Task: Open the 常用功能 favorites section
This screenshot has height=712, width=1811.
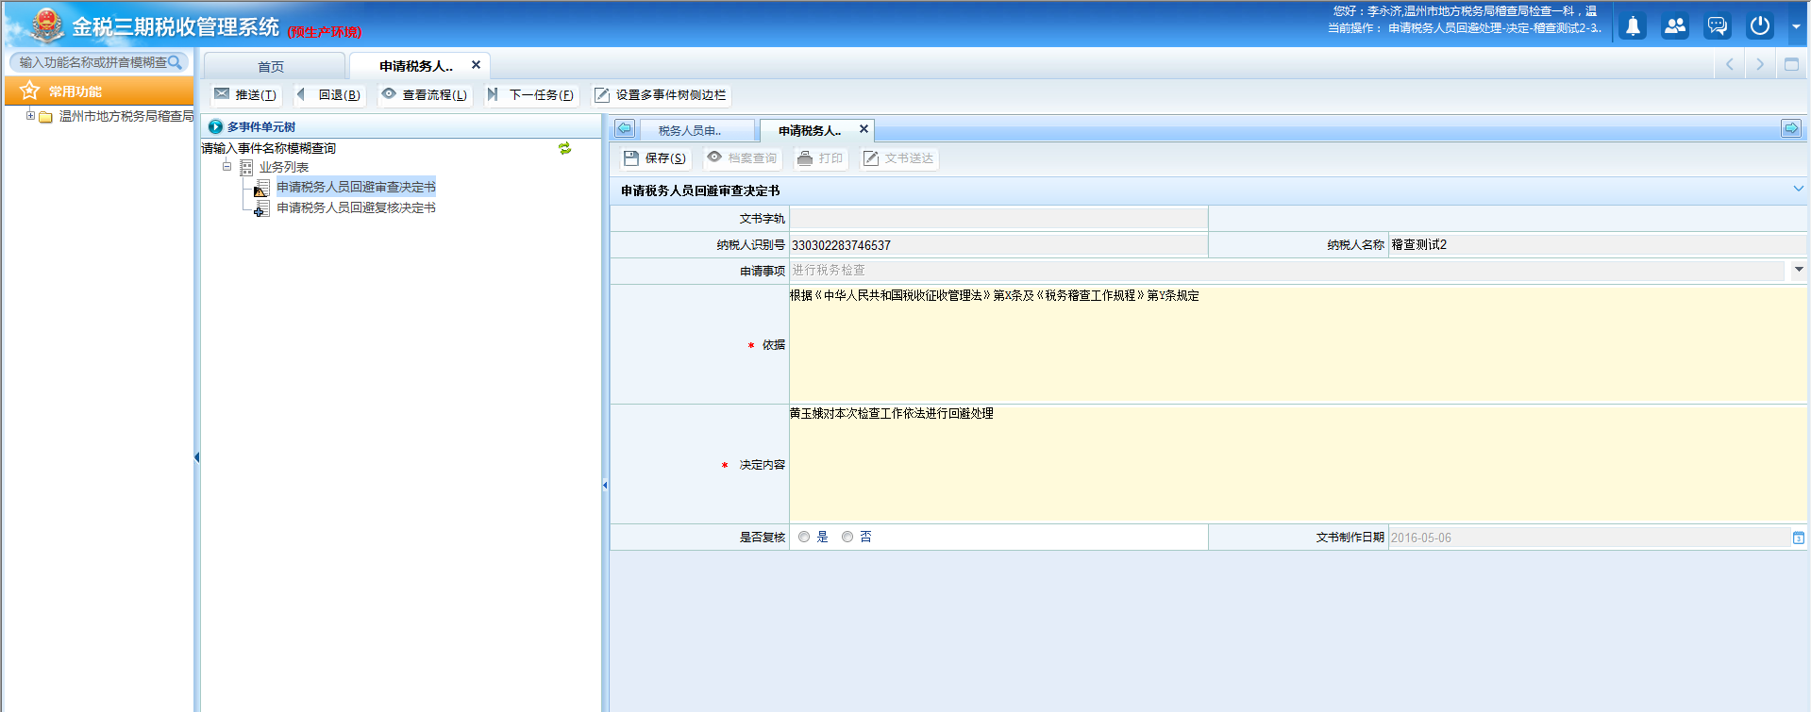Action: point(99,91)
